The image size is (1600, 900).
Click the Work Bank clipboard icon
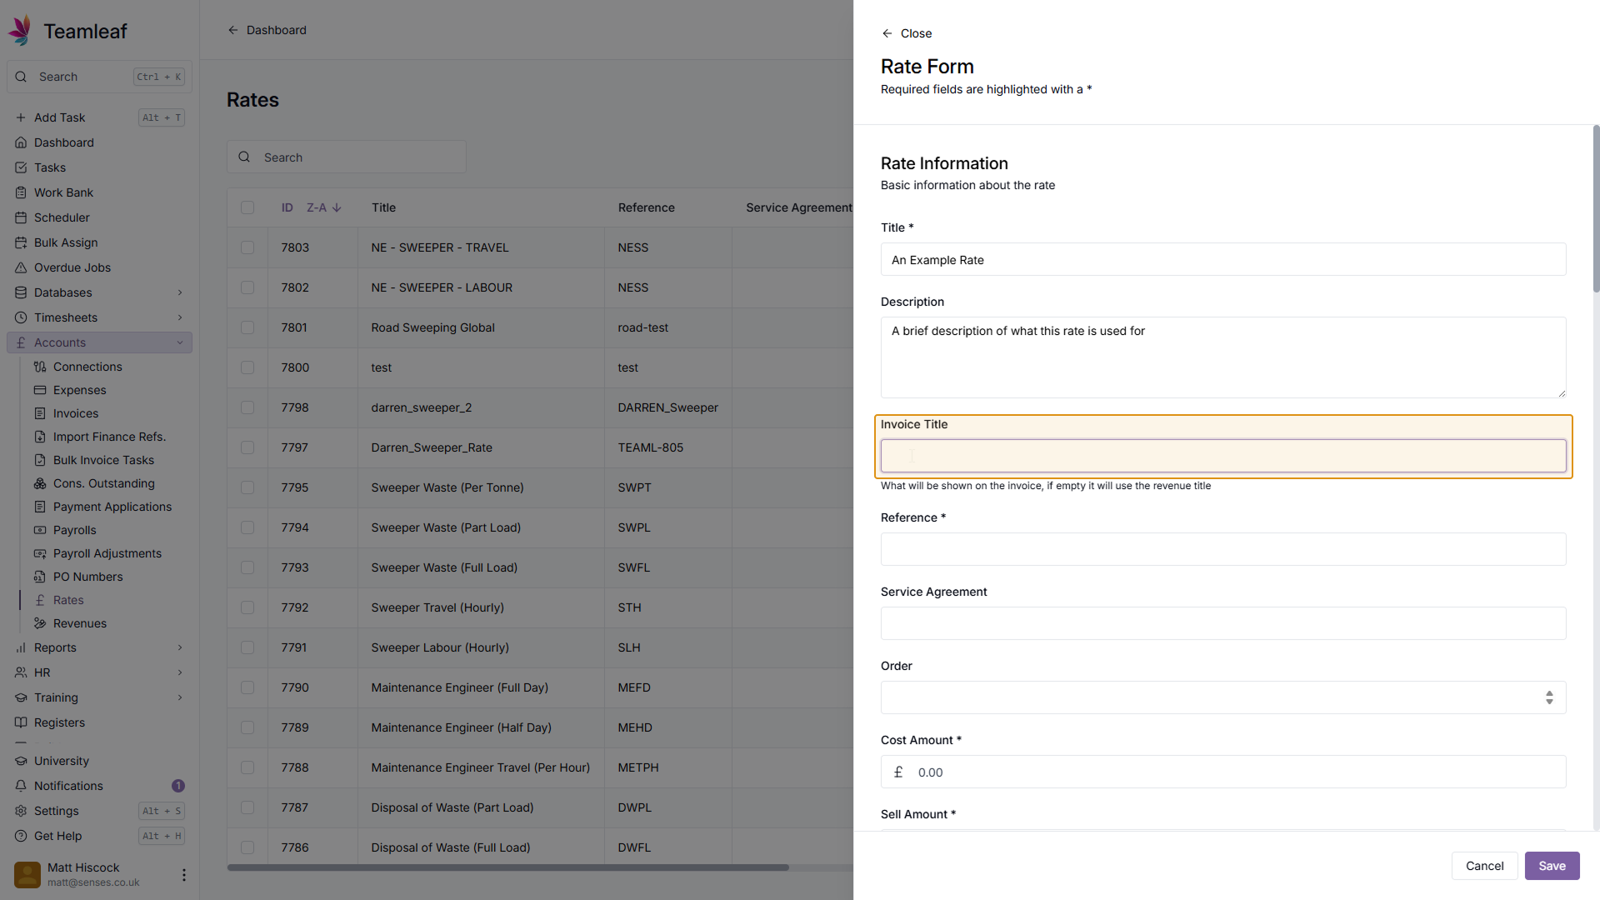(21, 192)
